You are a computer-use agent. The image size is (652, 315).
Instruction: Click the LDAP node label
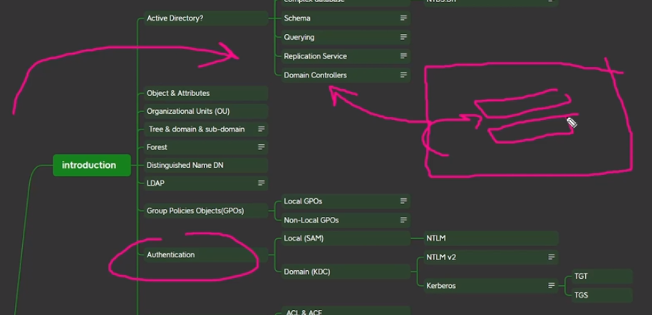(x=155, y=183)
